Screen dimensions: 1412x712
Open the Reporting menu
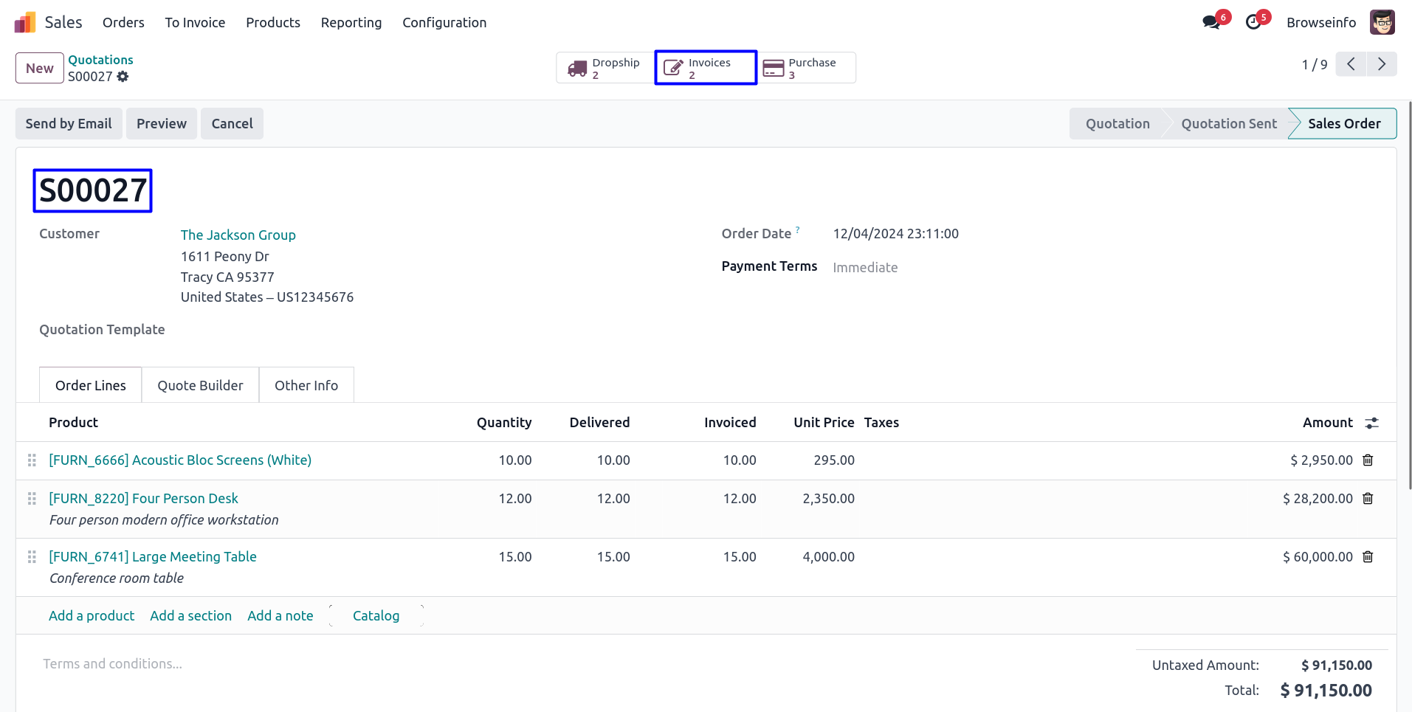click(x=351, y=23)
